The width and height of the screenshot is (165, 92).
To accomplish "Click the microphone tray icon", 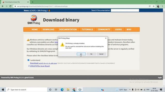I will [x=133, y=90].
